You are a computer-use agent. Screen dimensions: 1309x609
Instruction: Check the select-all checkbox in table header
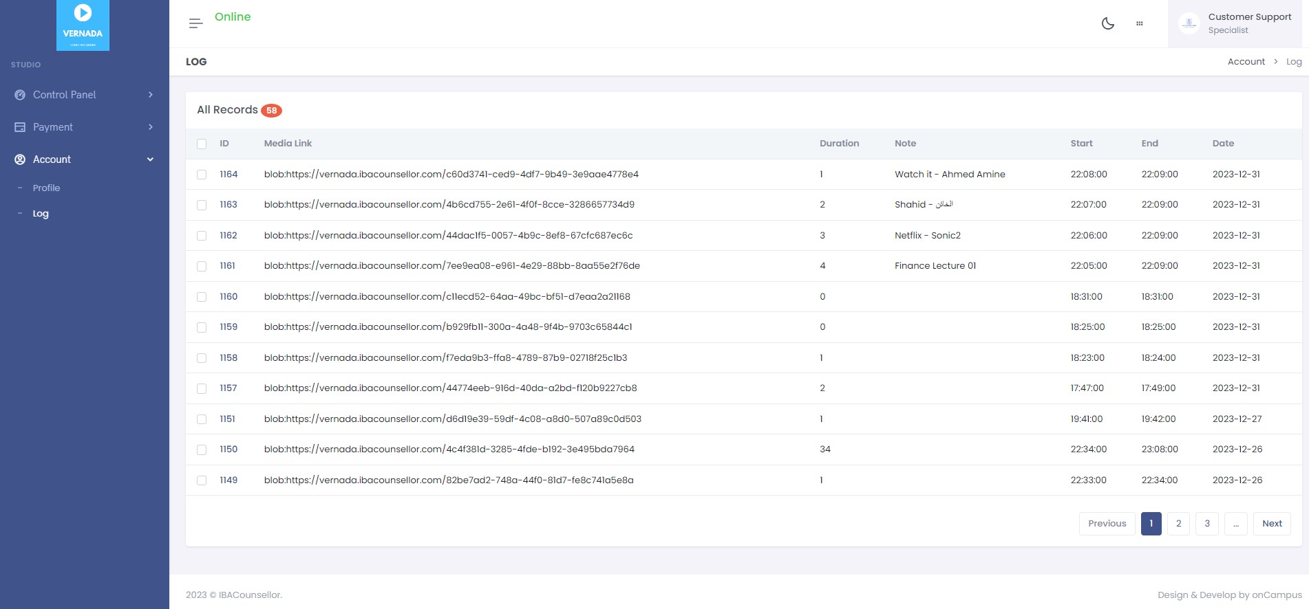pyautogui.click(x=202, y=144)
